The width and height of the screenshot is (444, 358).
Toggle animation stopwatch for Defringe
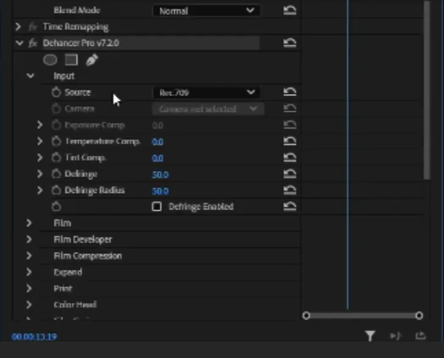[x=56, y=174]
